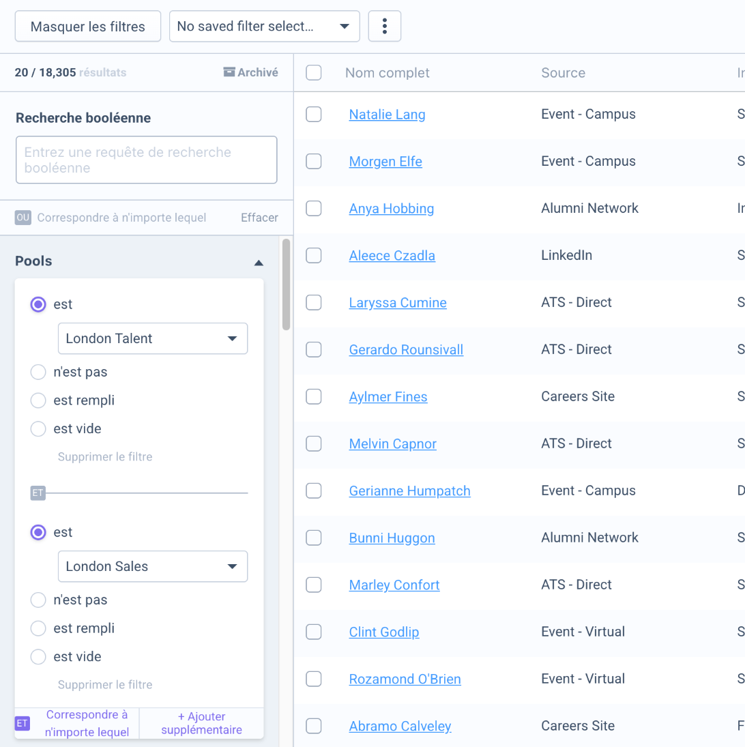Check the box for Bunni Huggon
The height and width of the screenshot is (747, 745).
pos(313,538)
